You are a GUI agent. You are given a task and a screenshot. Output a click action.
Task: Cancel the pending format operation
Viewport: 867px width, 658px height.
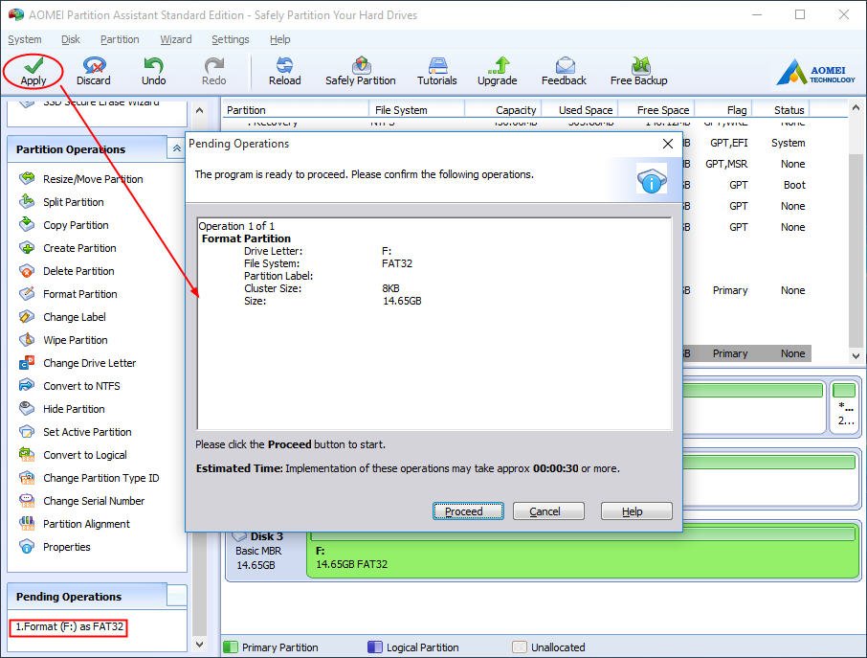[x=547, y=511]
